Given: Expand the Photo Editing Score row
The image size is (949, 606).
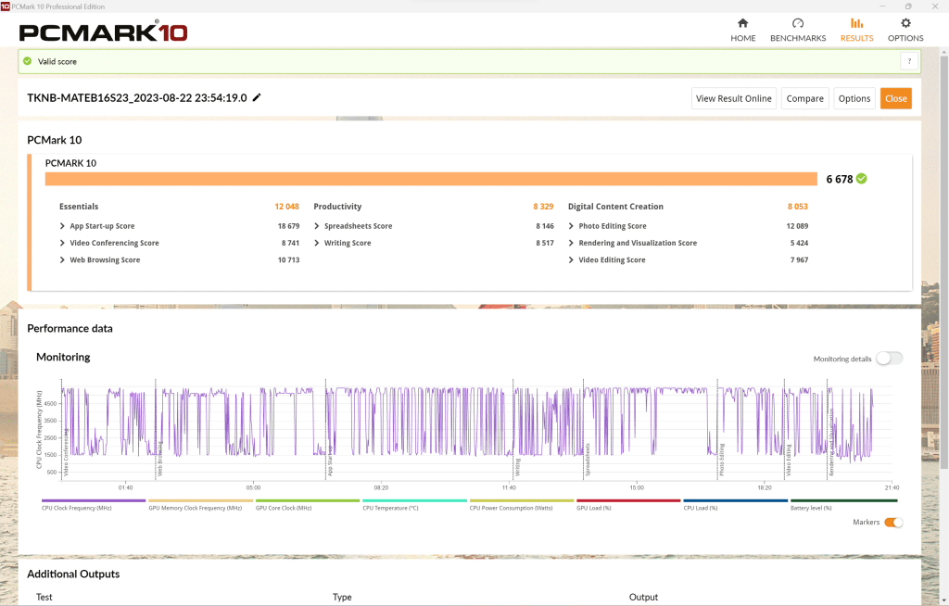Looking at the screenshot, I should tap(571, 226).
